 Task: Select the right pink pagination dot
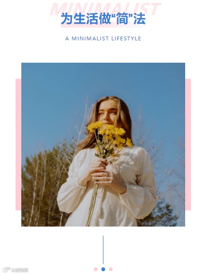coord(111,269)
